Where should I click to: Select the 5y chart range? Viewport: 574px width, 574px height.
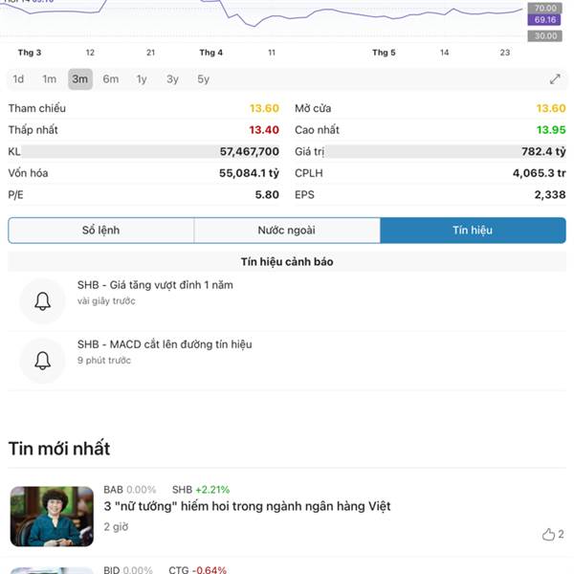point(203,79)
